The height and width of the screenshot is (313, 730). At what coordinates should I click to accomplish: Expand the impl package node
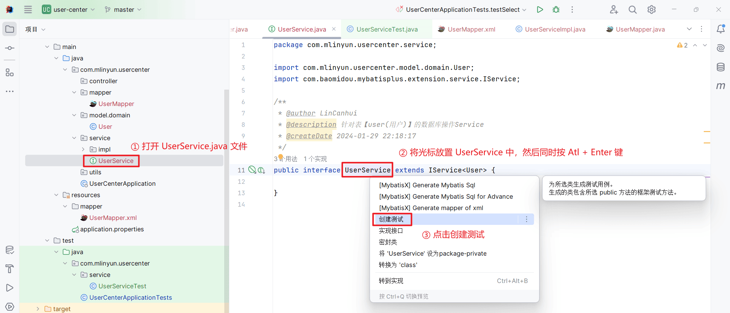coord(83,149)
